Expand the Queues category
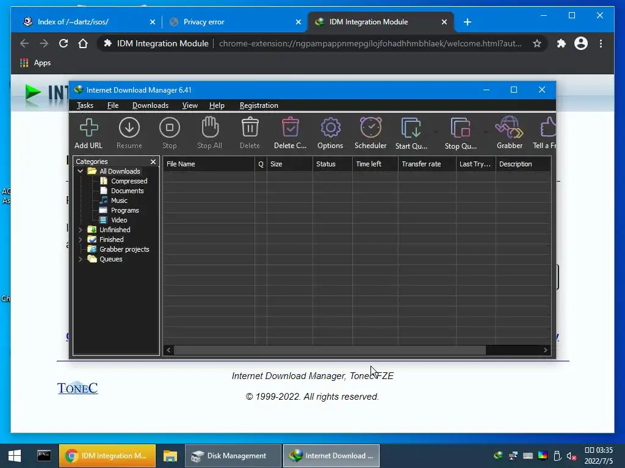This screenshot has height=468, width=625. coord(81,259)
